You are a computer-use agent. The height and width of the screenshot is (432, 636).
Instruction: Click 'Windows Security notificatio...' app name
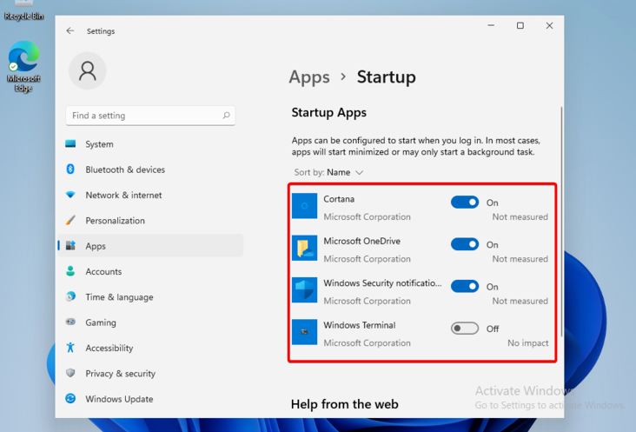coord(382,283)
